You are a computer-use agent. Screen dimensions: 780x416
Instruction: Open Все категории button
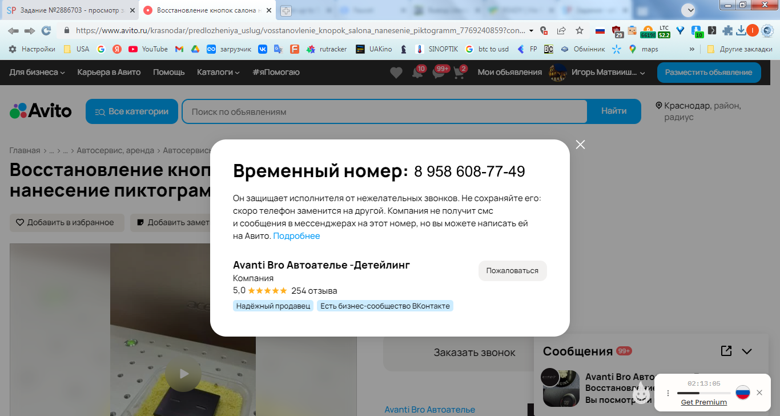pos(132,111)
